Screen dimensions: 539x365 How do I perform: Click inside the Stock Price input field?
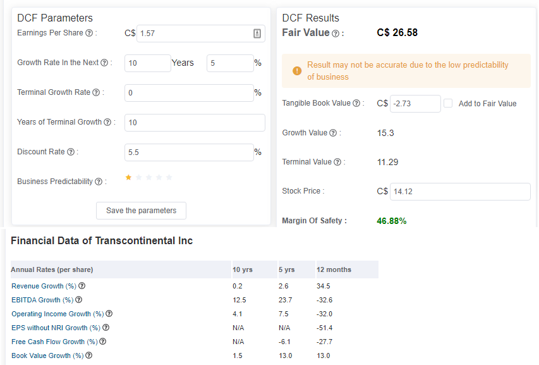pos(460,191)
